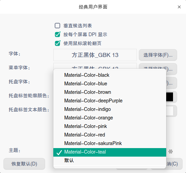
Task: Select Material-Color-orange theme
Action: [x=110, y=118]
